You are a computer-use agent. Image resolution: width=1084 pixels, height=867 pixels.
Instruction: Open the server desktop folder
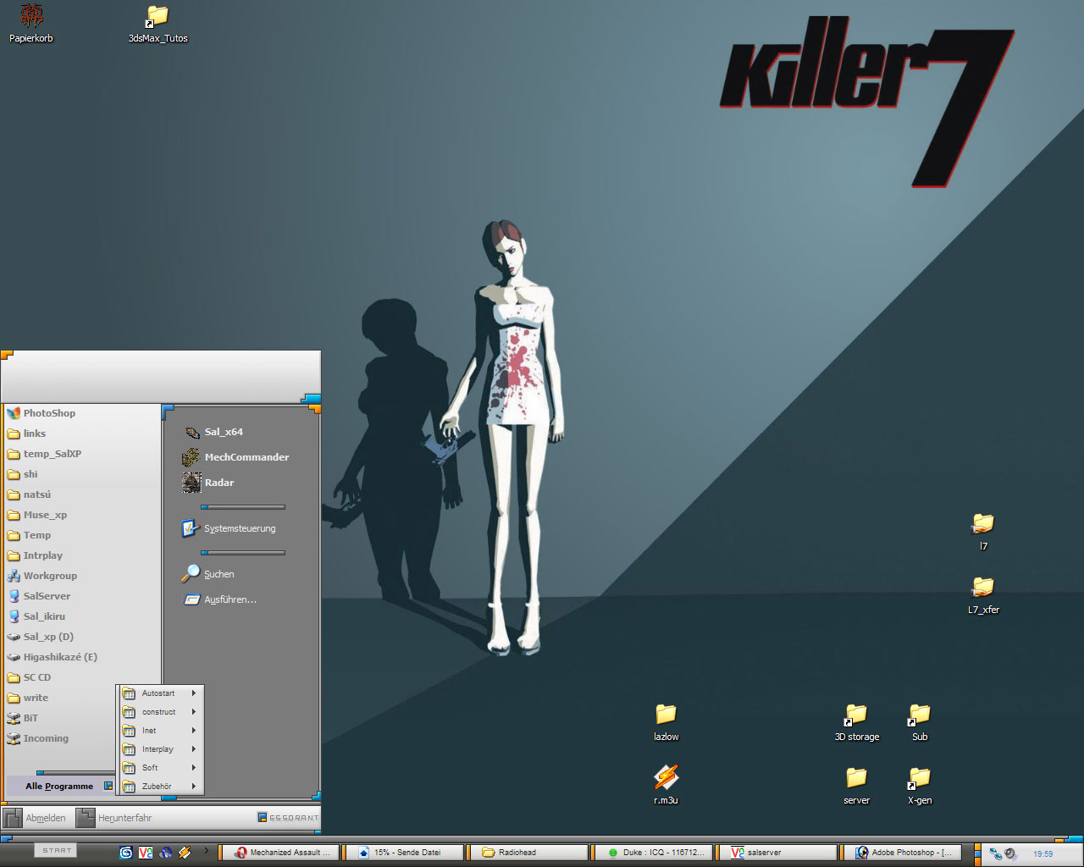856,785
